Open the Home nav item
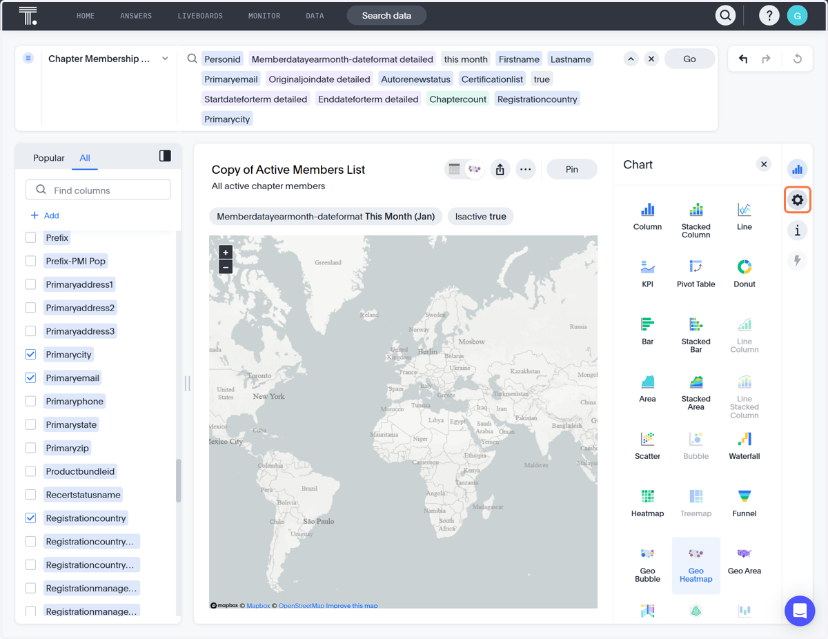This screenshot has width=828, height=639. pyautogui.click(x=86, y=15)
